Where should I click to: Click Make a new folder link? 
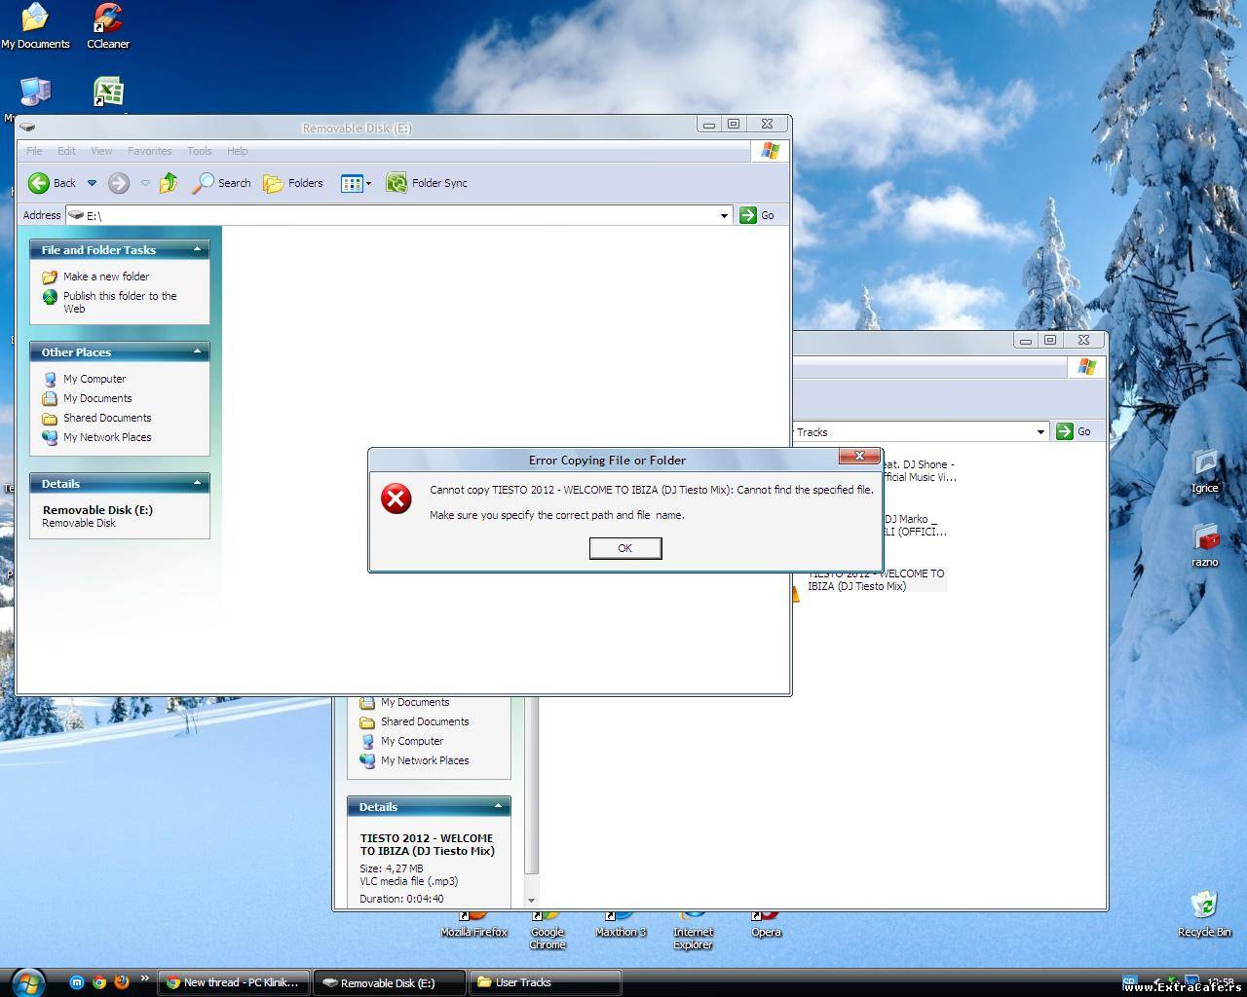pos(106,277)
